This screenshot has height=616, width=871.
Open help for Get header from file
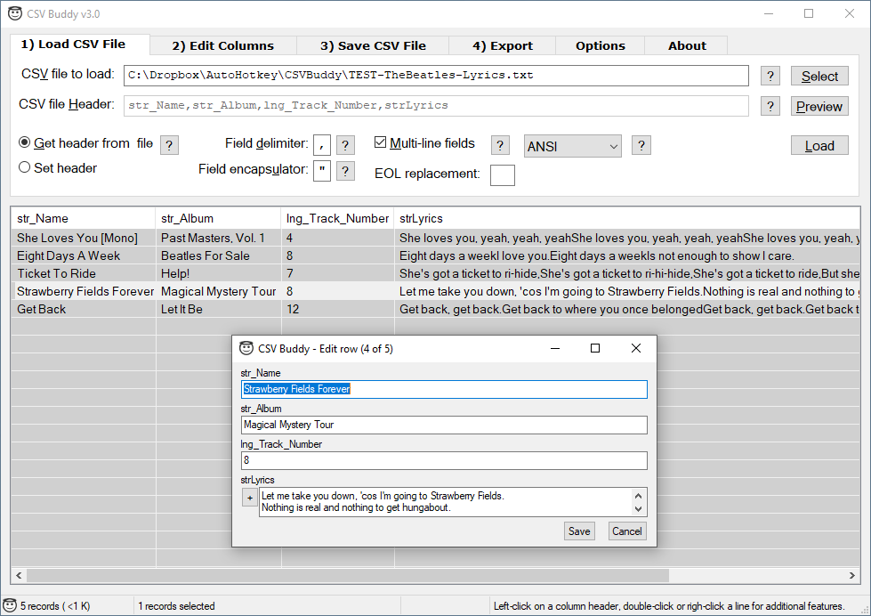(x=169, y=146)
